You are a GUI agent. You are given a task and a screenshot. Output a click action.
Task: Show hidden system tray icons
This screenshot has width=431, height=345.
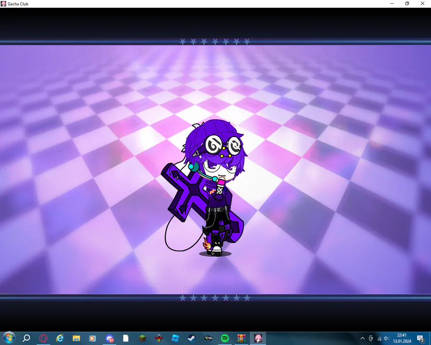pos(363,338)
